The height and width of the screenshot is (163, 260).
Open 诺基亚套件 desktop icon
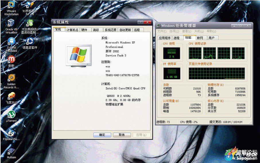(30, 43)
